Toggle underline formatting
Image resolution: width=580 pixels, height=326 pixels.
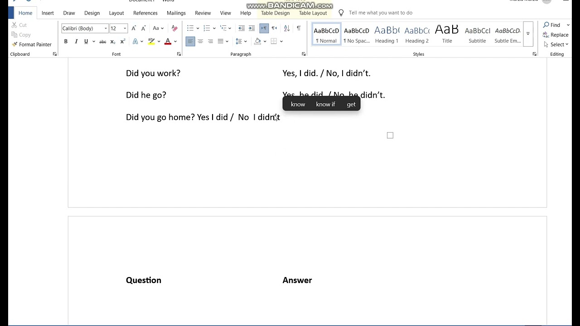[86, 41]
